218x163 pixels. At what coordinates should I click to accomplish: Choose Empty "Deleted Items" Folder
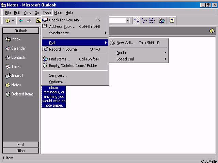(x=75, y=66)
